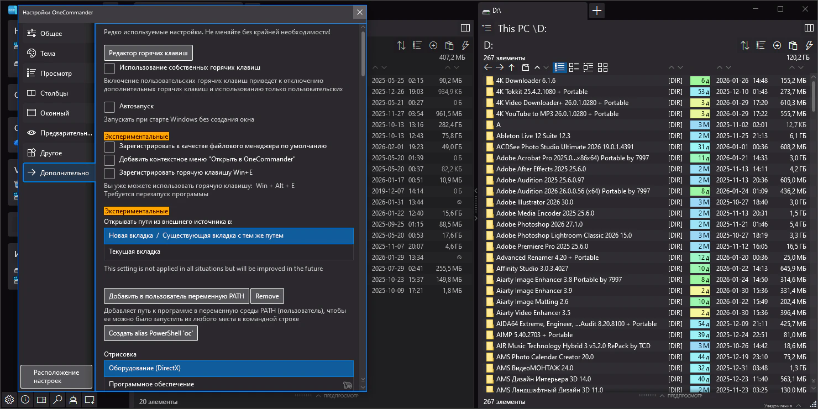Viewport: 818px width, 409px height.
Task: Go up one folder level in D: pane
Action: coord(512,67)
